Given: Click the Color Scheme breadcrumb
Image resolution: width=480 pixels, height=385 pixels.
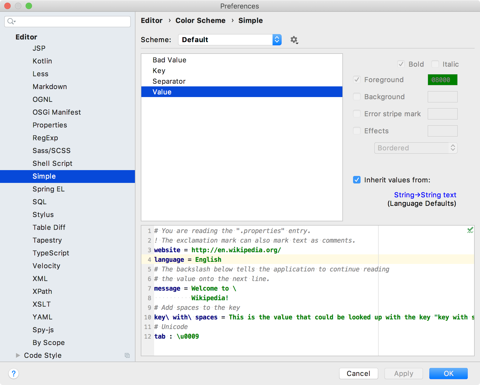Looking at the screenshot, I should click(x=201, y=20).
